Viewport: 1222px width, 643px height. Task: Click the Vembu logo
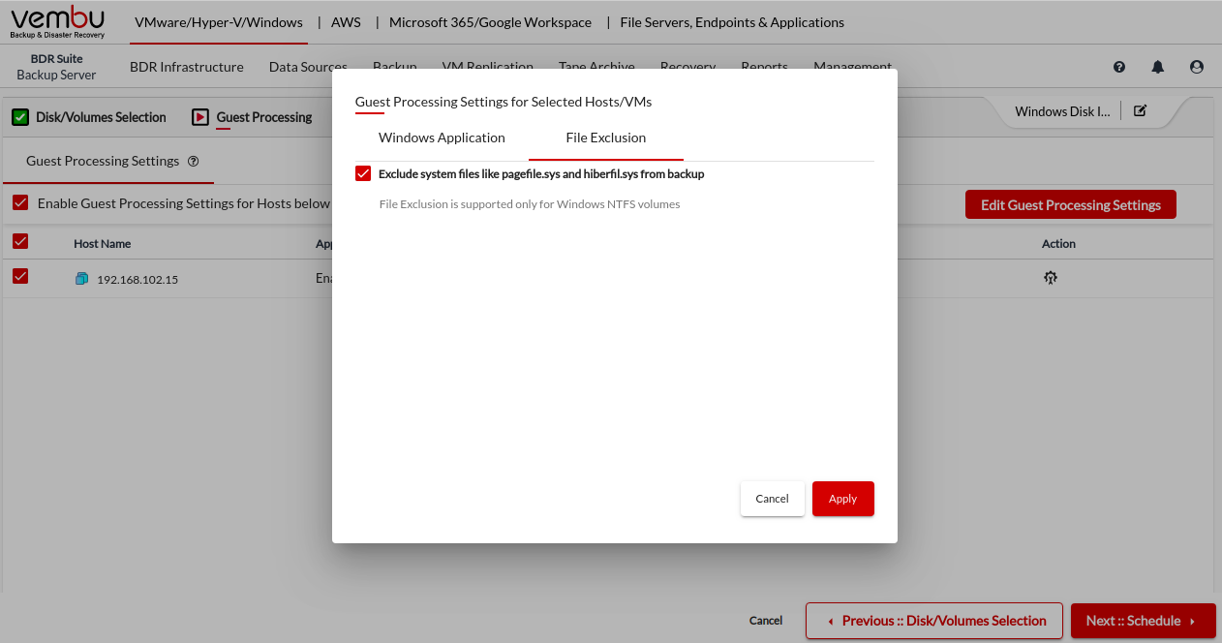coord(57,21)
